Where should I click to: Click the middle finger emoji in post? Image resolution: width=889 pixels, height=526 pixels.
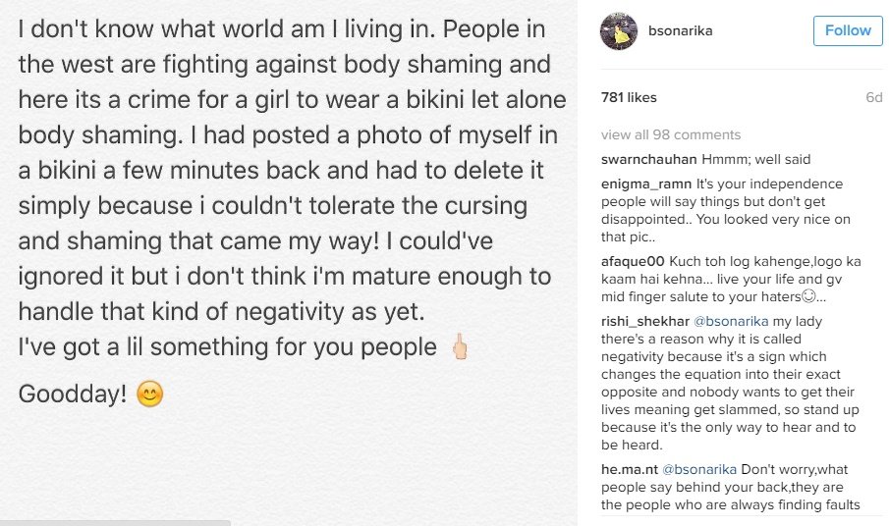point(457,346)
